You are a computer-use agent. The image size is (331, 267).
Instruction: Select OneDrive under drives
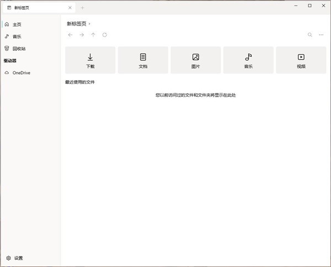pyautogui.click(x=31, y=73)
